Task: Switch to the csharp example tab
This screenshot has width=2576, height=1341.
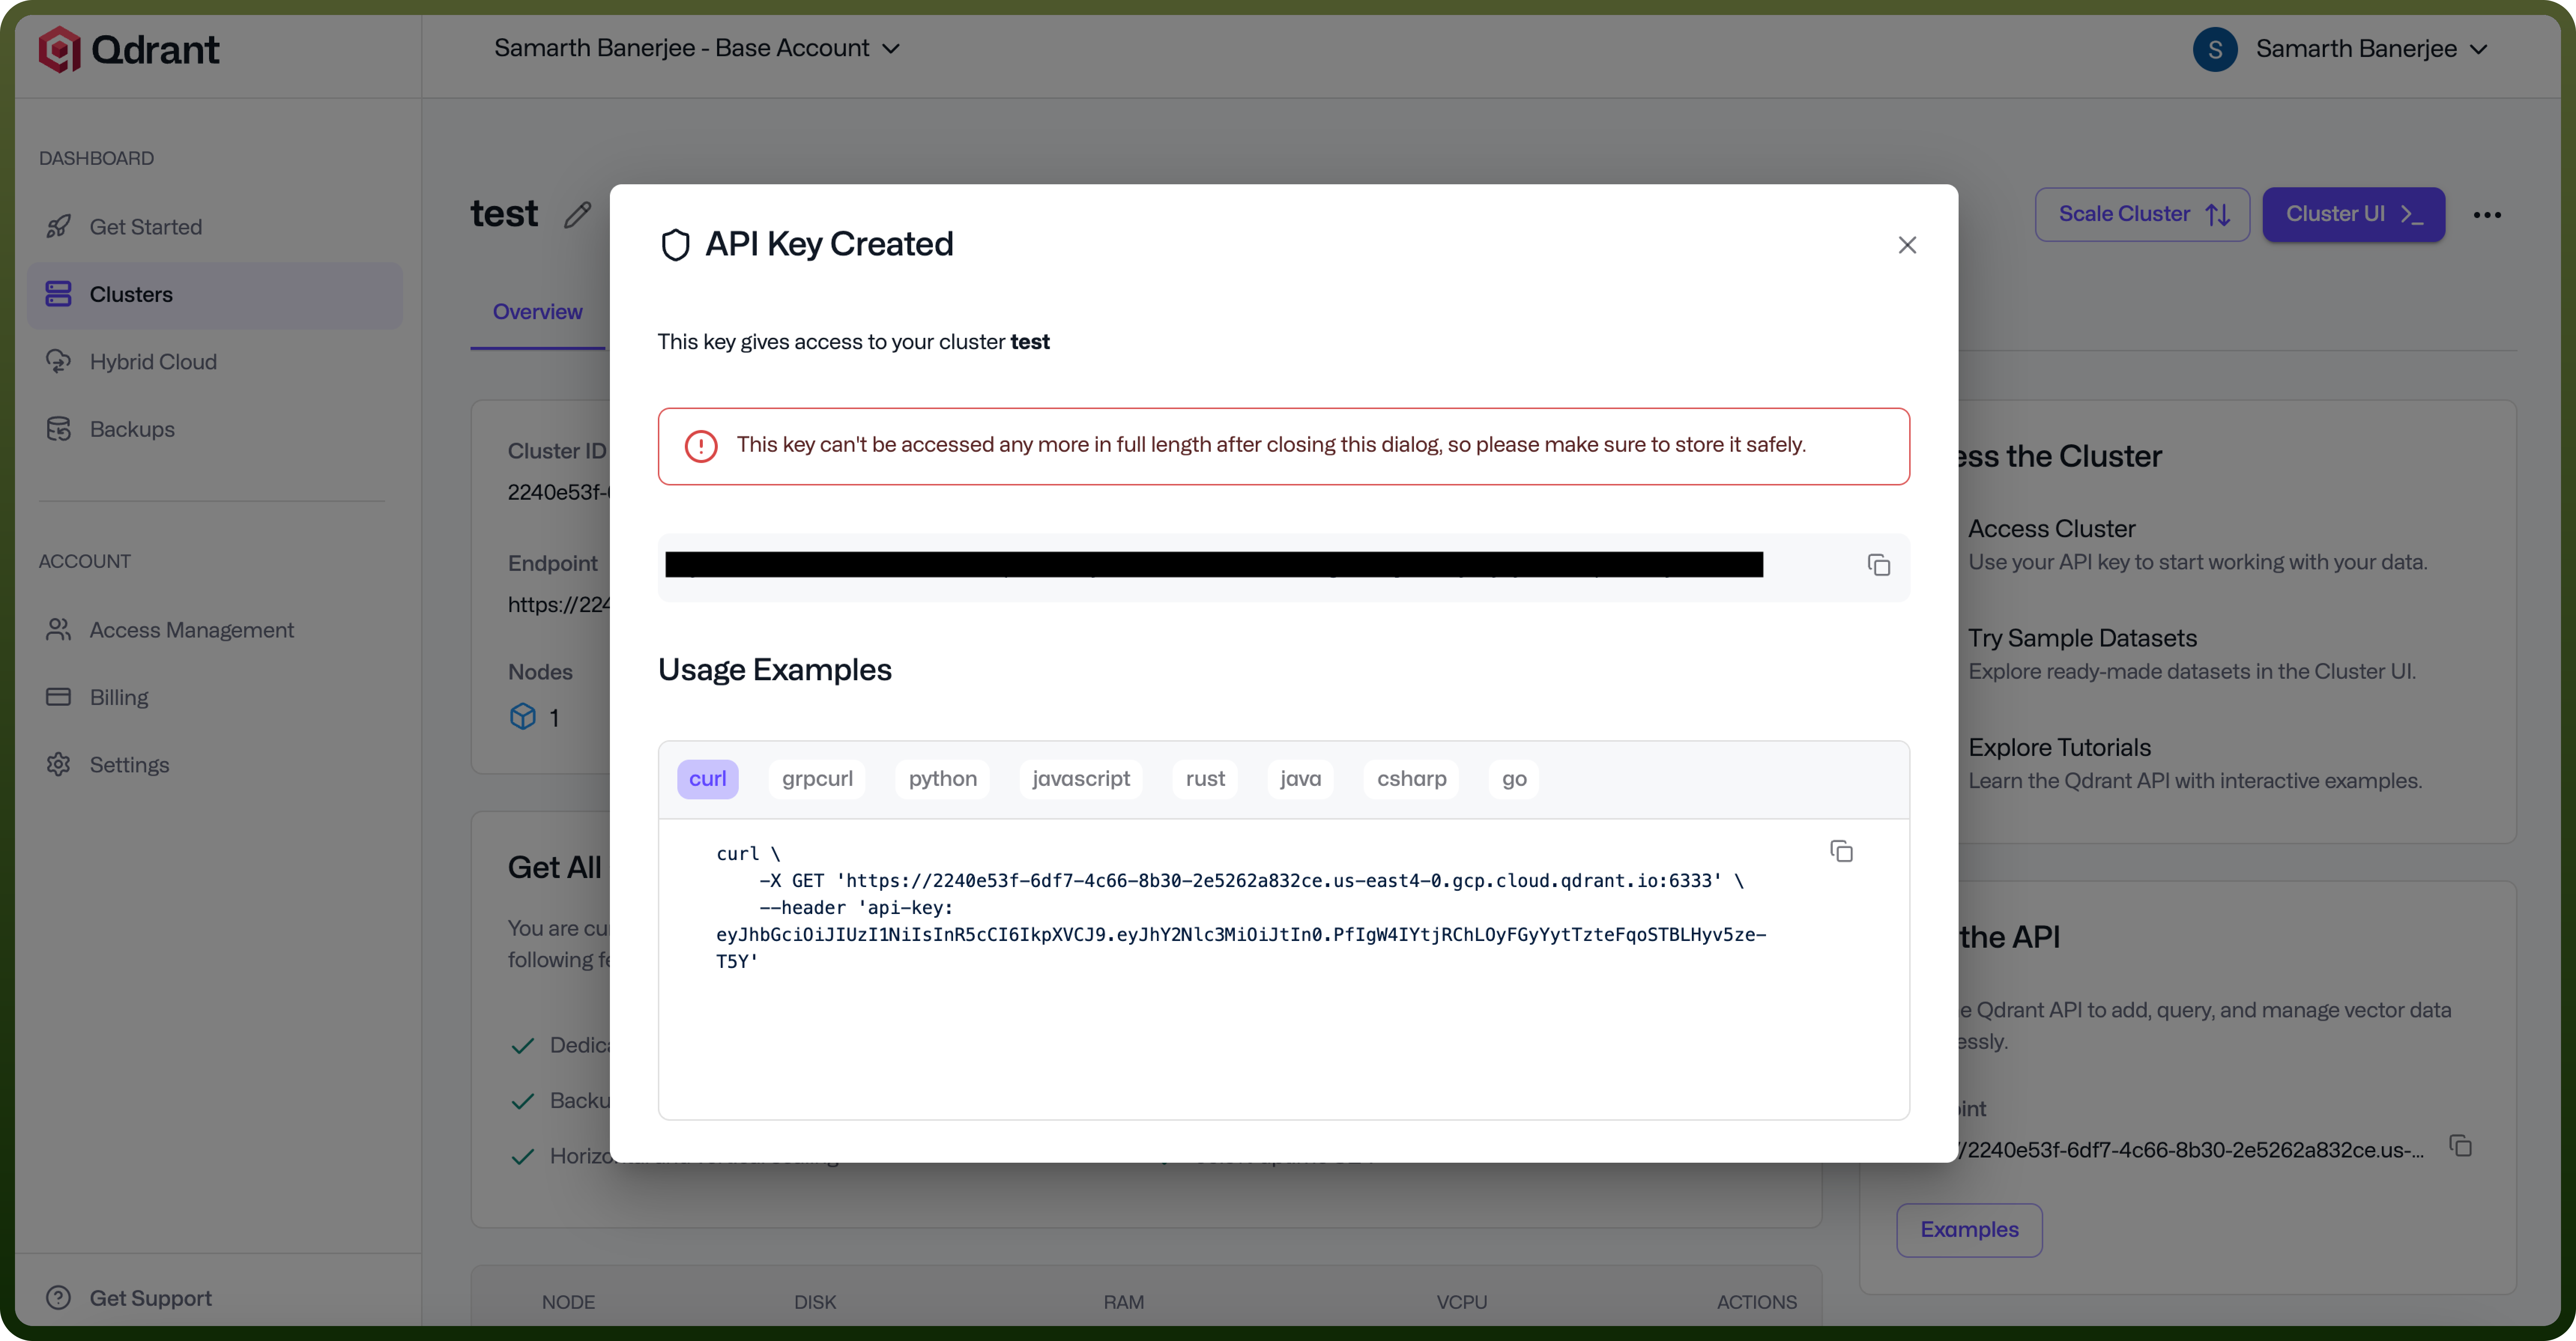Action: (1411, 779)
